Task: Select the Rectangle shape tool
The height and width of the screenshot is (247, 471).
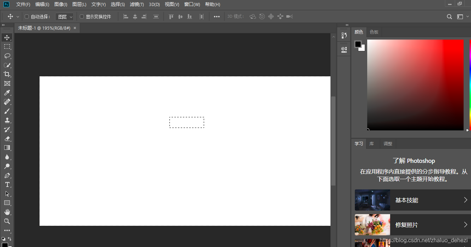Action: click(x=7, y=203)
